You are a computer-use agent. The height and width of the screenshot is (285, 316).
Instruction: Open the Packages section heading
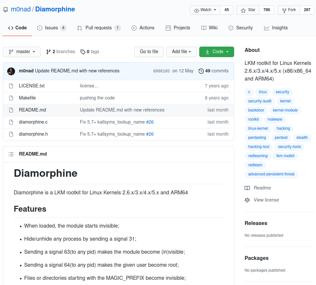pos(256,258)
